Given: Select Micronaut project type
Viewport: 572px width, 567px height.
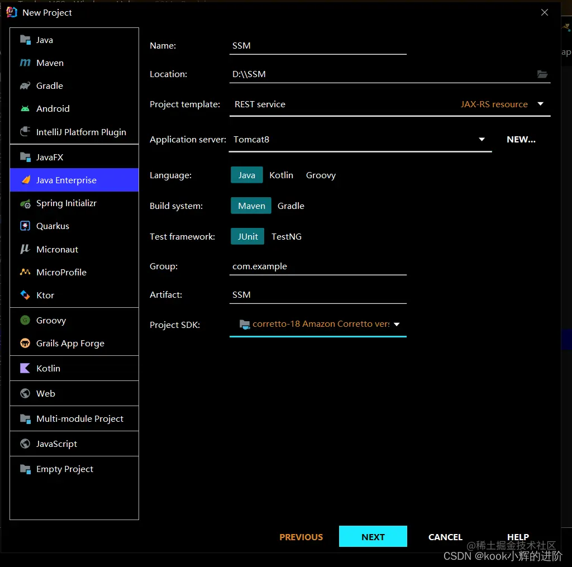Looking at the screenshot, I should pyautogui.click(x=74, y=249).
